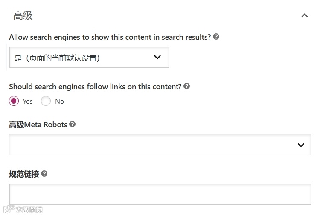This screenshot has width=320, height=216.
Task: Click the 高级Meta Robots field label
Action: coord(38,125)
